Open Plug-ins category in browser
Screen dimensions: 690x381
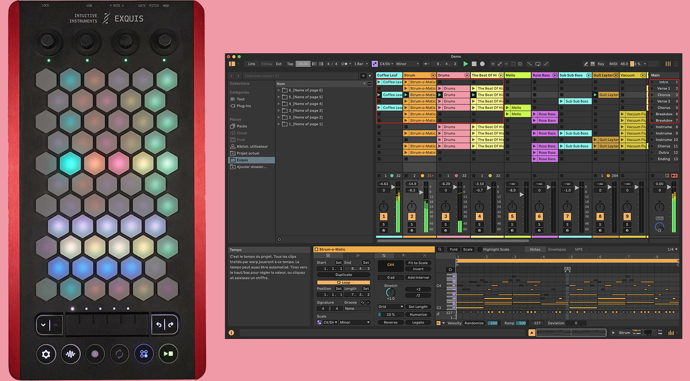point(244,106)
